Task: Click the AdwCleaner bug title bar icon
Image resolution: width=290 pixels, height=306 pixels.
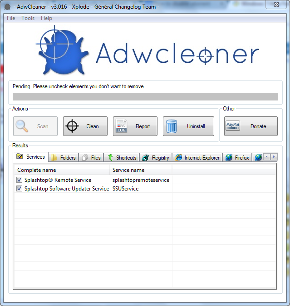Action: pyautogui.click(x=7, y=7)
